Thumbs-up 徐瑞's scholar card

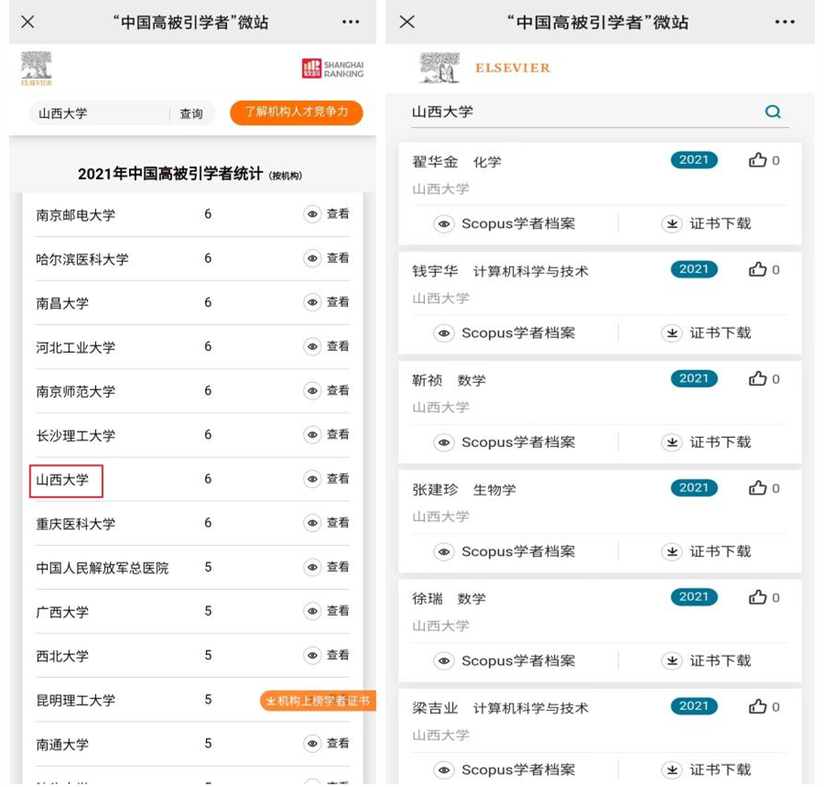coord(757,597)
